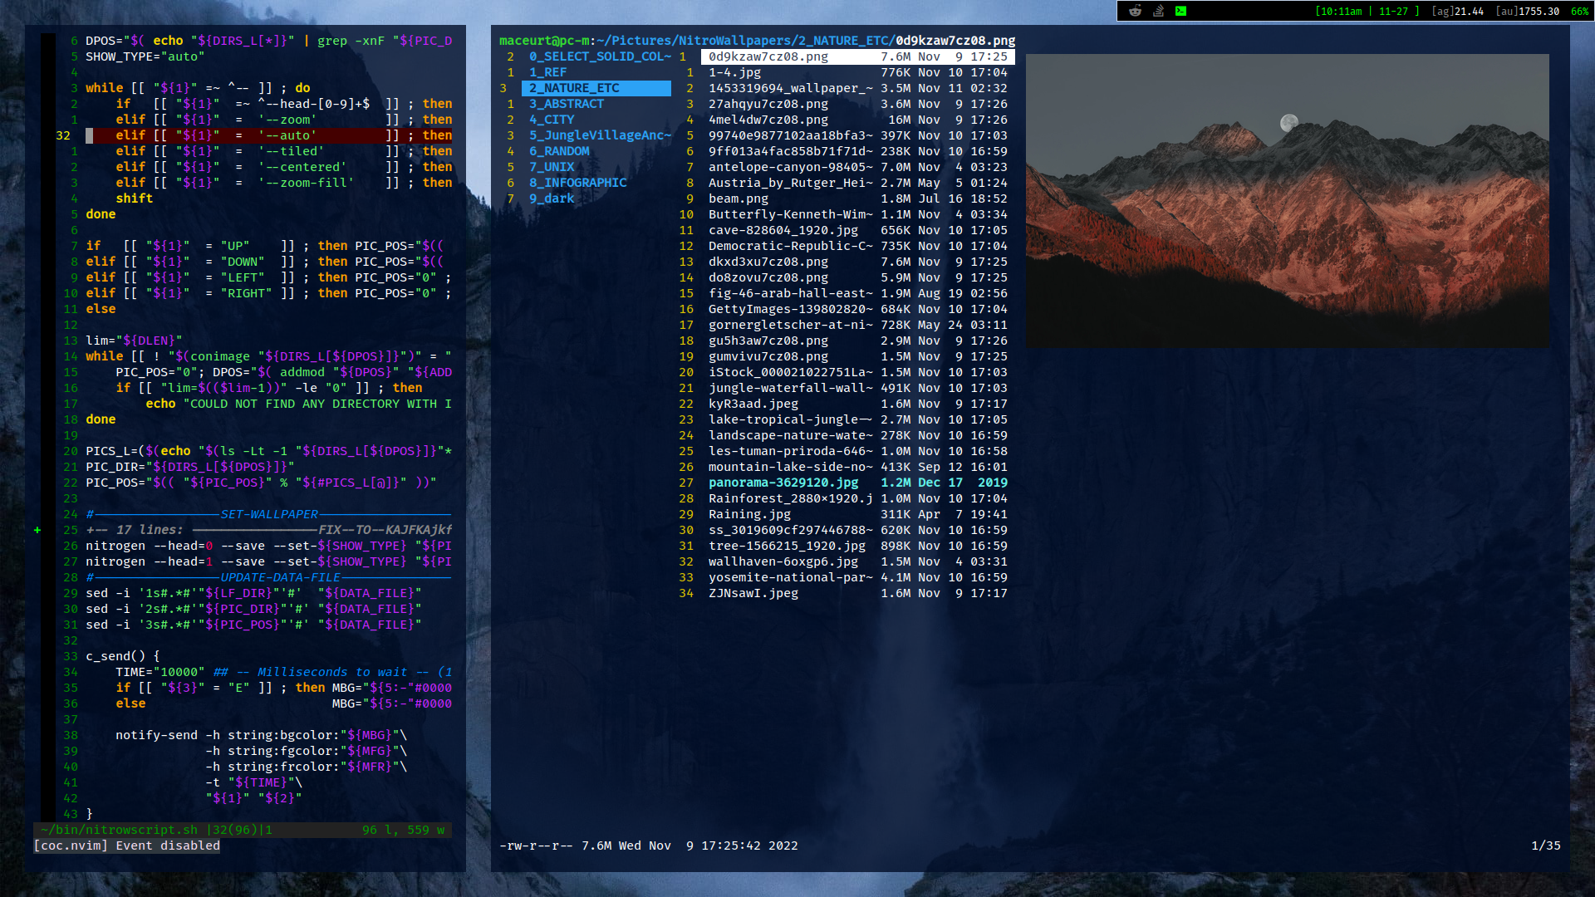The width and height of the screenshot is (1595, 897).
Task: Select the file 0d9kzaw7cz08.png in ranger
Action: pos(857,56)
